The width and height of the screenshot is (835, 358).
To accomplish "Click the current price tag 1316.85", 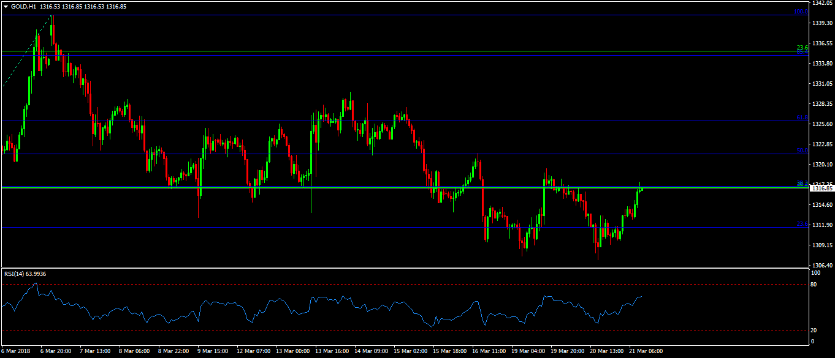I will pyautogui.click(x=822, y=188).
